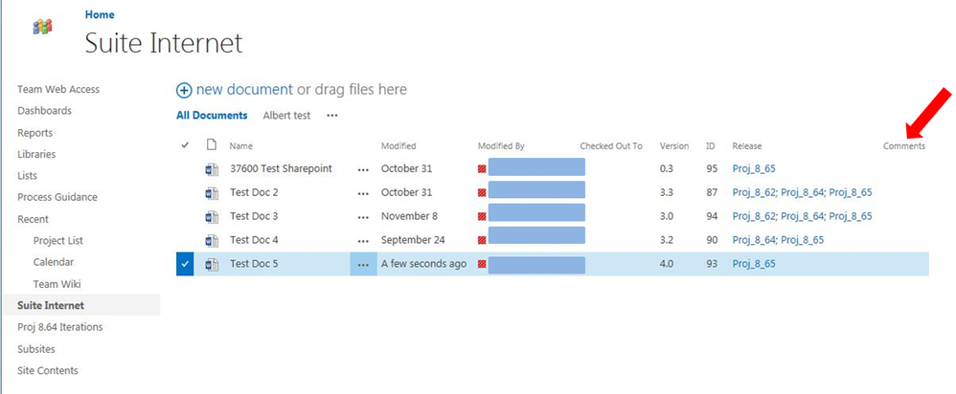The image size is (956, 394).
Task: Open ellipsis menu for Test Doc 5
Action: coord(363,265)
